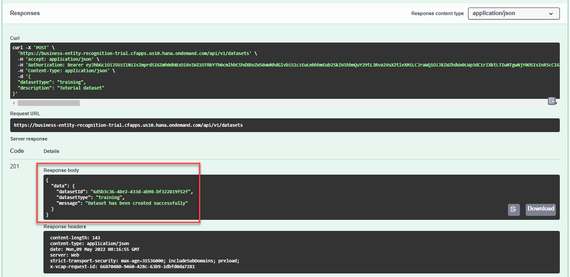Screen dimensions: 570x277
Task: Click the content-type: application/json header line
Action: coord(90,244)
